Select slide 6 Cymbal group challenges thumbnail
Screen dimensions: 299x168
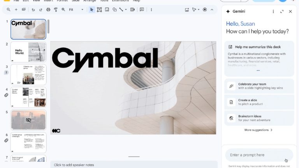(28, 143)
